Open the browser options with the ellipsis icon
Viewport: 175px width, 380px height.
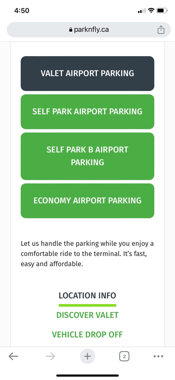(158, 356)
